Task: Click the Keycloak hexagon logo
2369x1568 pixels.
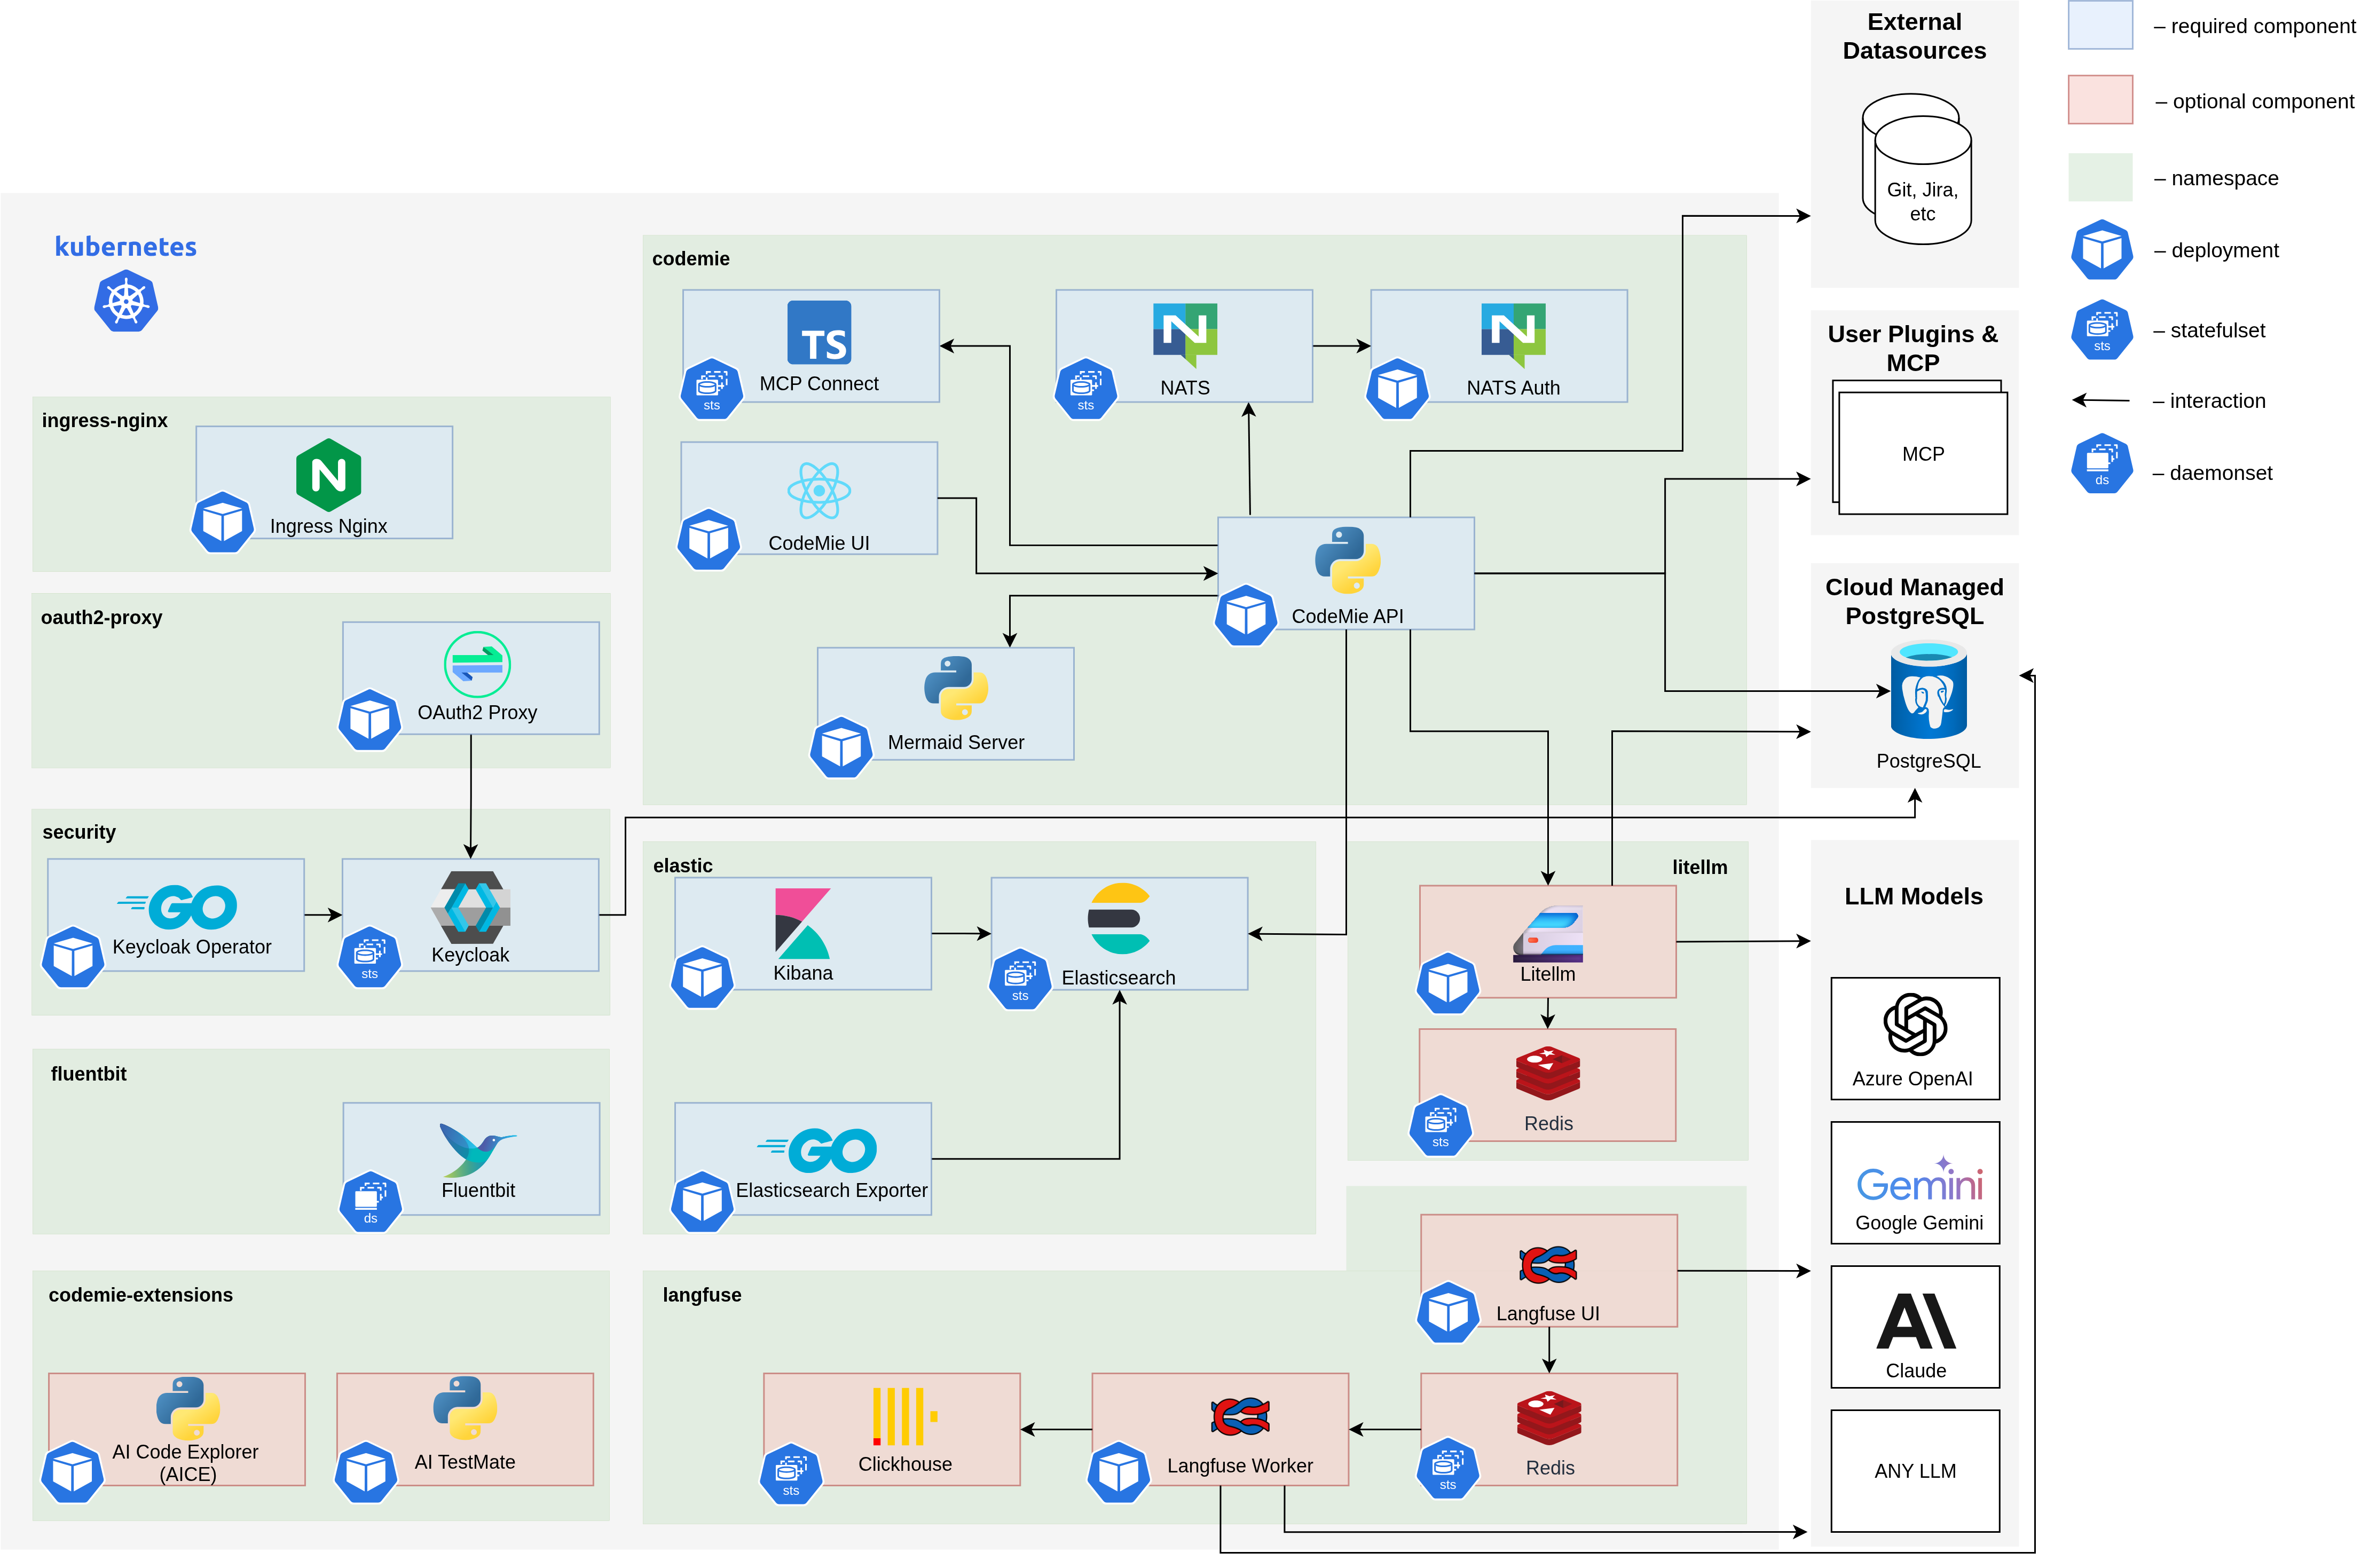Action: [x=471, y=907]
